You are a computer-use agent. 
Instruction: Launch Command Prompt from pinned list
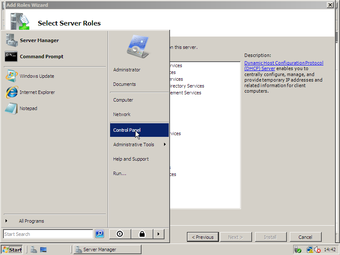click(41, 57)
